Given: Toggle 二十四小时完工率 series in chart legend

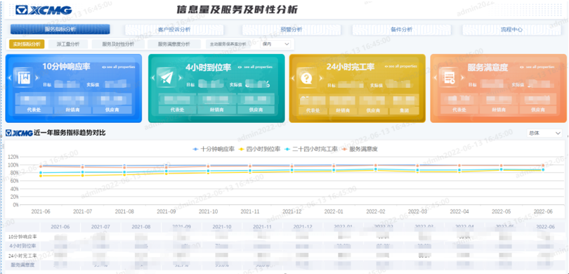Looking at the screenshot, I should pyautogui.click(x=311, y=149).
